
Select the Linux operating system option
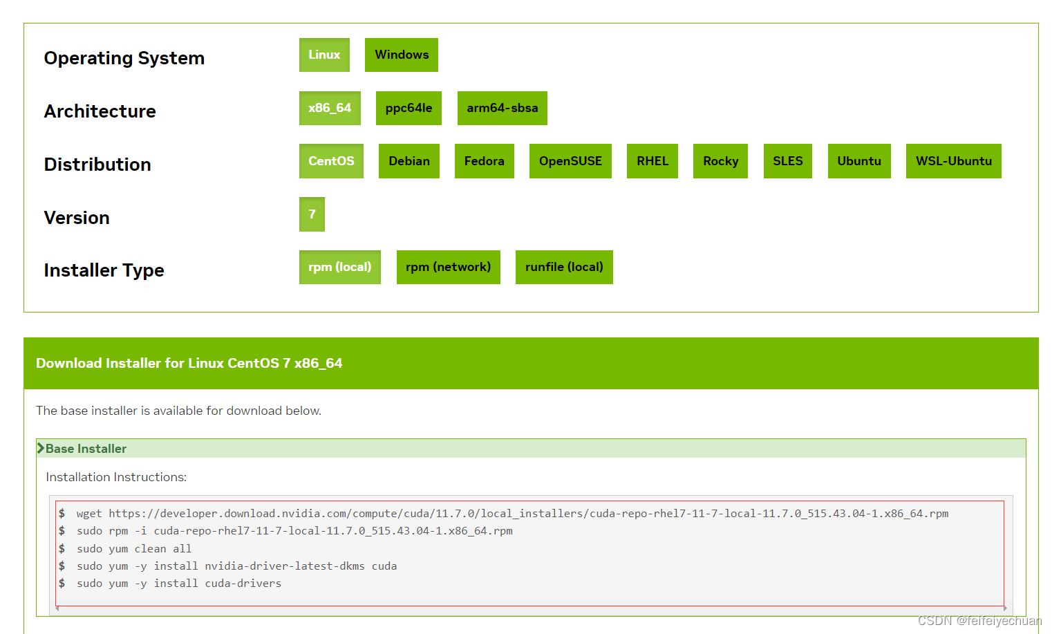tap(324, 55)
